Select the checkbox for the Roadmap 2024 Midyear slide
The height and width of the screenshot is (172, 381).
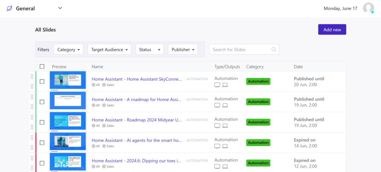42,122
